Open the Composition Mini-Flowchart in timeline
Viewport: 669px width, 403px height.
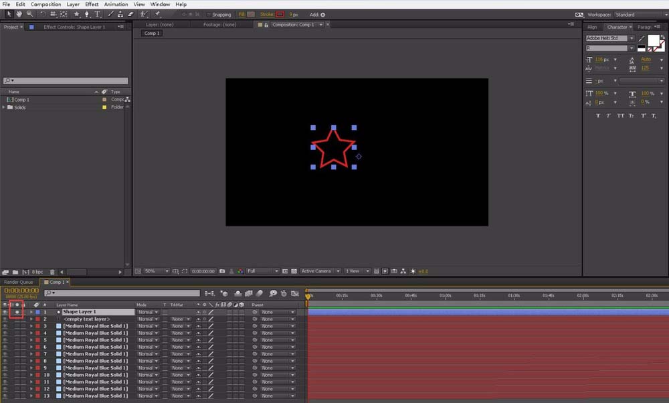point(209,293)
